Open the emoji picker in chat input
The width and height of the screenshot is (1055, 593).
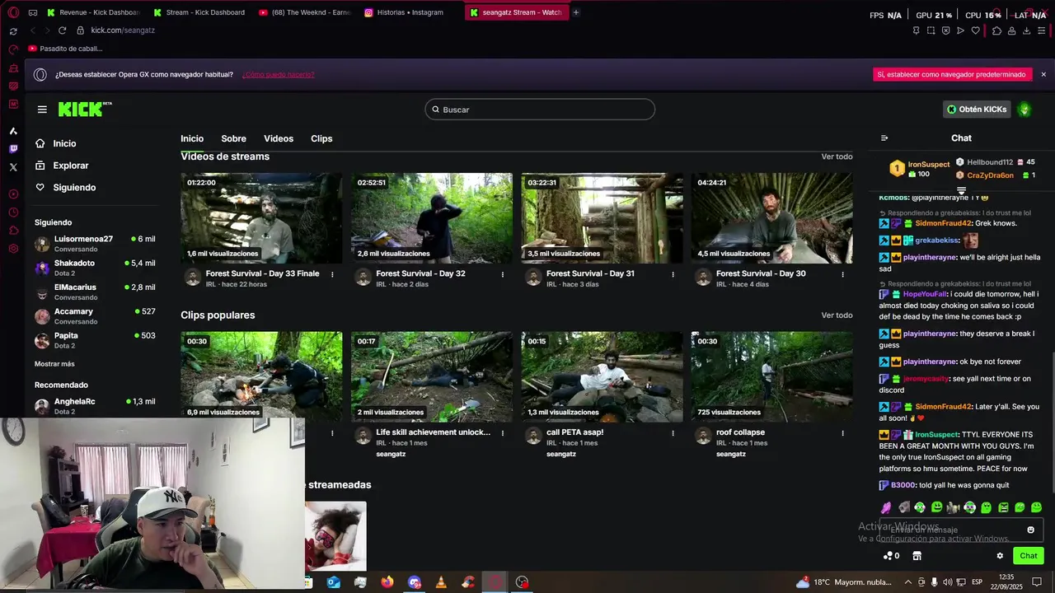coord(1030,530)
